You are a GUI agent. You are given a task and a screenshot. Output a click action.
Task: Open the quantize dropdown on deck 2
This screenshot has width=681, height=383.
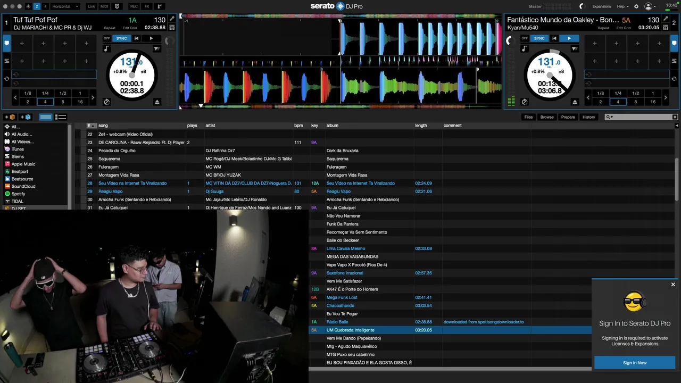click(575, 48)
